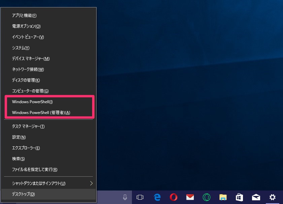Image resolution: width=283 pixels, height=204 pixels.
Task: Open ファイル名を指定して実行
Action: click(48, 170)
